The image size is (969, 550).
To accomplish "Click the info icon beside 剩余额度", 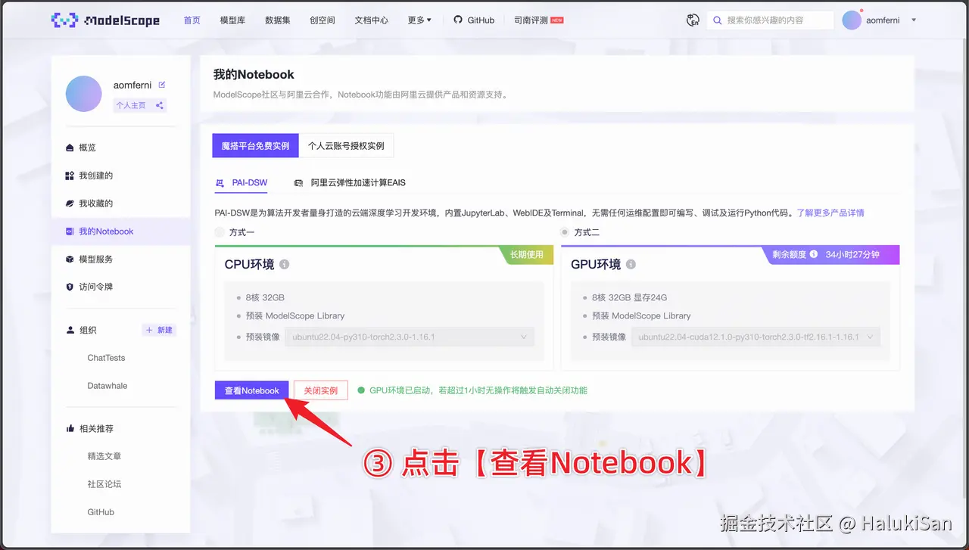I will (x=814, y=255).
